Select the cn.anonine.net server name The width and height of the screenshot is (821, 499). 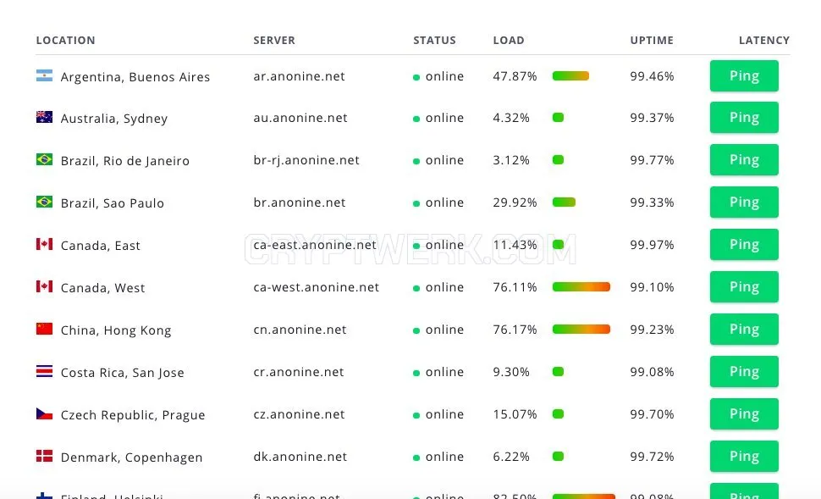click(x=300, y=330)
